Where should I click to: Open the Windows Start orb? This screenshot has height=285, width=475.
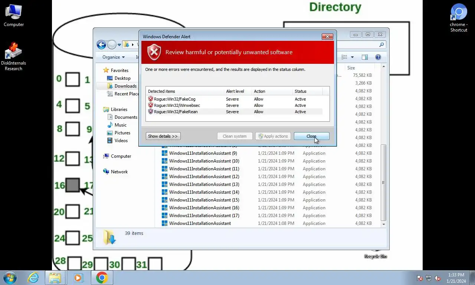(10, 278)
